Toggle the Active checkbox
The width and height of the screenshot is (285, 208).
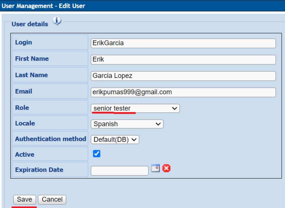click(x=97, y=154)
